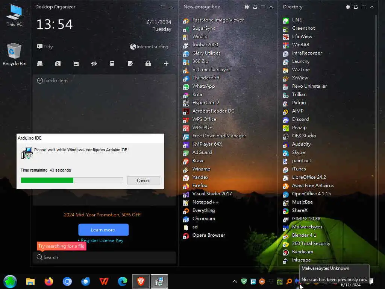Open Opera Browser shortcut
The image size is (385, 289).
point(204,236)
